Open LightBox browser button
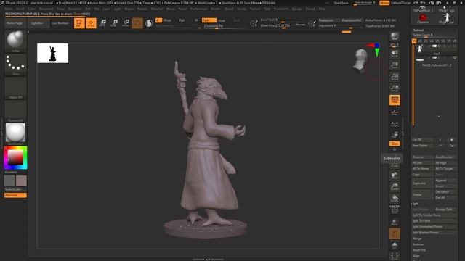465x261 pixels. tap(37, 23)
